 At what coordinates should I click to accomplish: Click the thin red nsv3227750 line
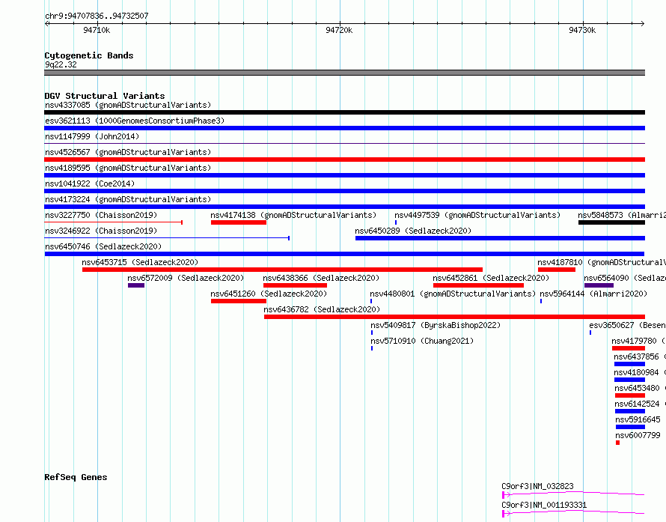point(114,222)
